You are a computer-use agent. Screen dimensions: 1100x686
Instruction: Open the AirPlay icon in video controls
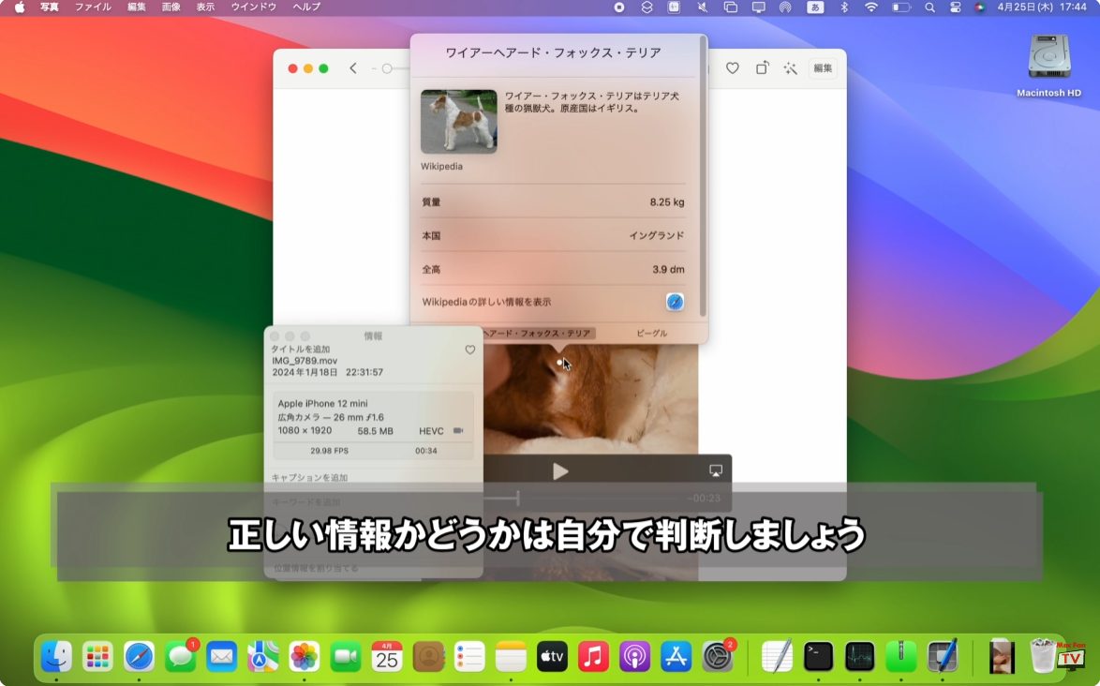pyautogui.click(x=716, y=470)
